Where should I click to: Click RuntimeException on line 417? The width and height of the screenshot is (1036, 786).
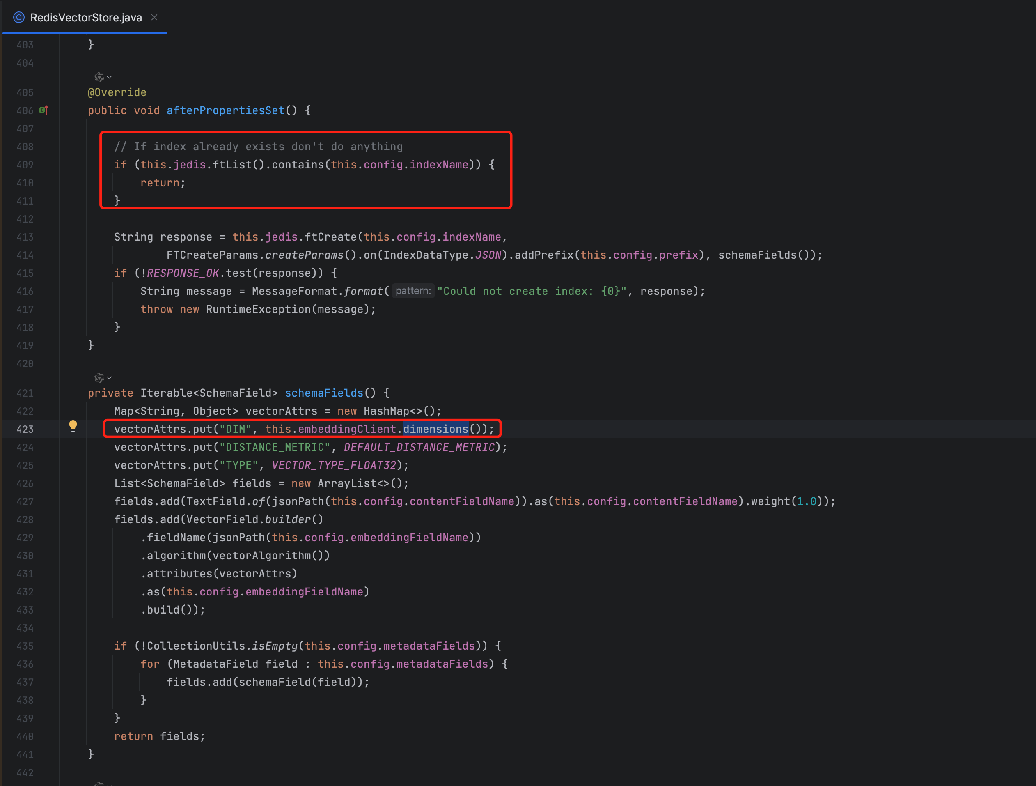pyautogui.click(x=259, y=309)
